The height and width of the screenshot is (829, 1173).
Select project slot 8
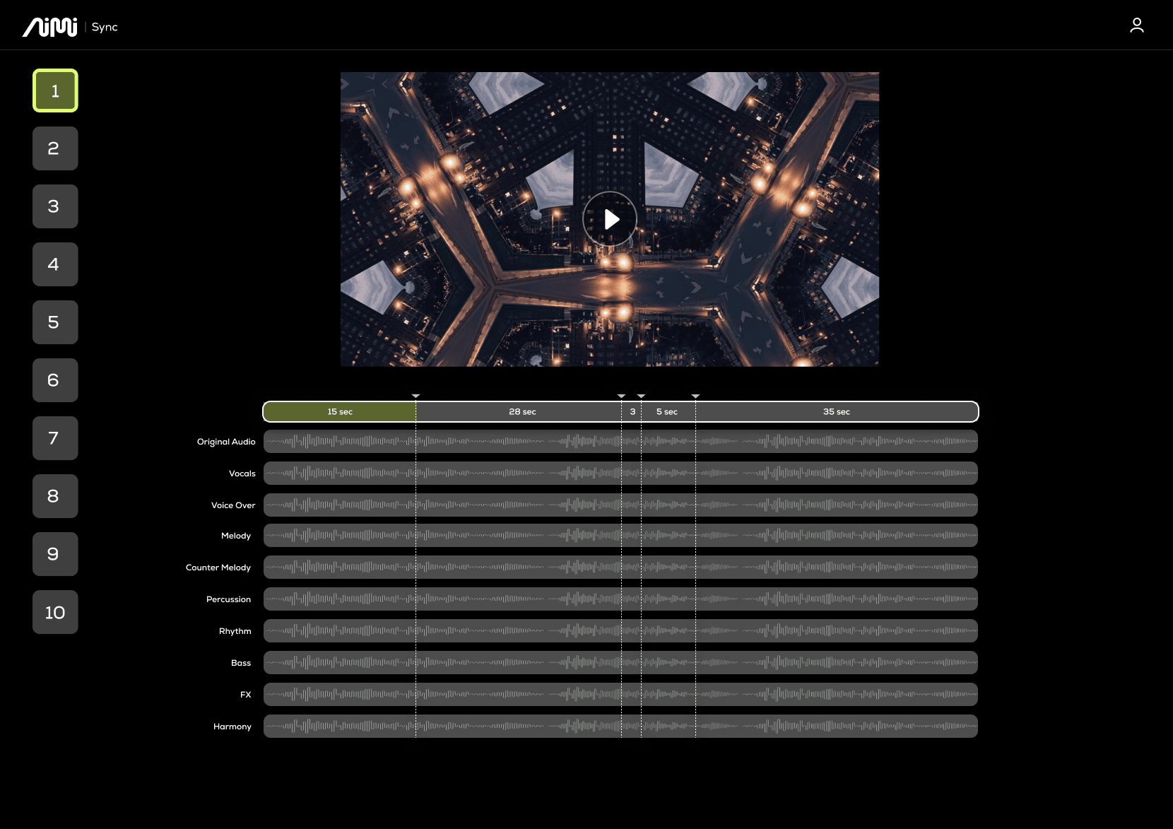pos(55,496)
